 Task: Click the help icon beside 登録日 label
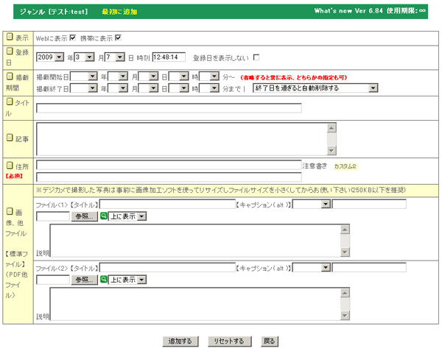click(9, 52)
